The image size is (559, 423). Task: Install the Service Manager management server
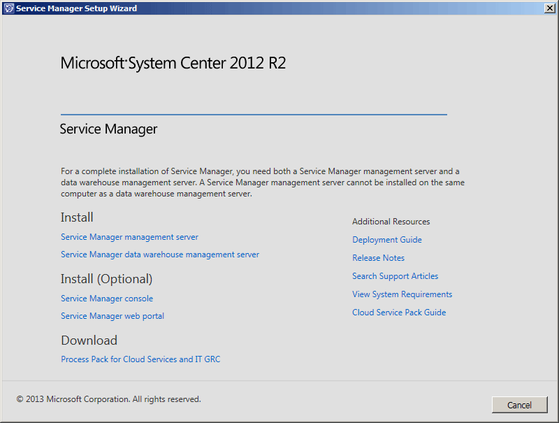point(129,237)
